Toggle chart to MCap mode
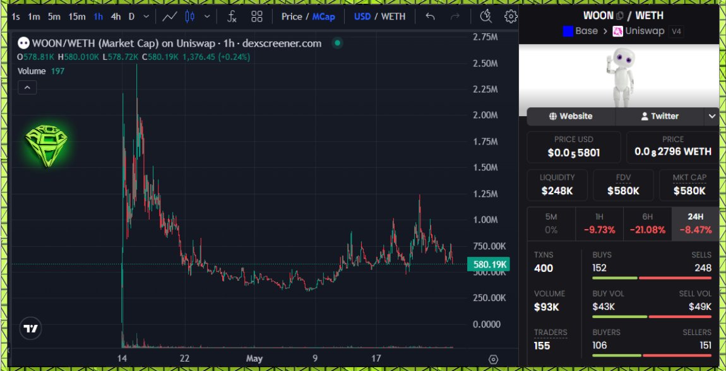726x371 pixels. pyautogui.click(x=323, y=16)
